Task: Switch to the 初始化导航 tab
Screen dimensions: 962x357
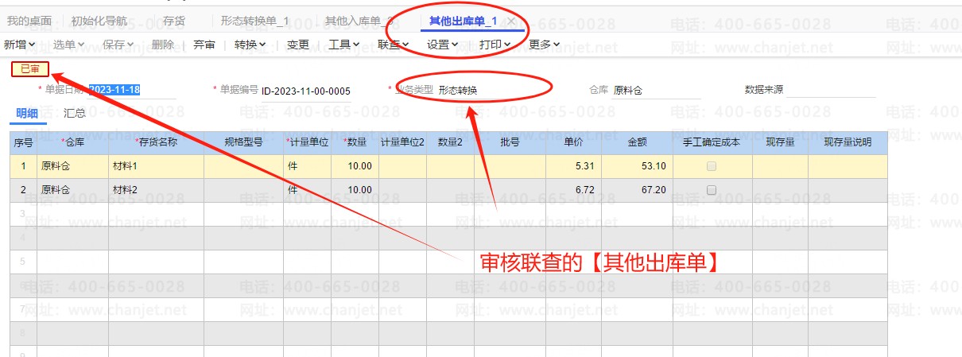Action: pos(99,21)
